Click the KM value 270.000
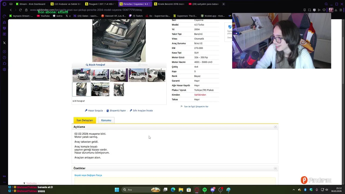Screen dimensions: 345x194 coord(199,48)
